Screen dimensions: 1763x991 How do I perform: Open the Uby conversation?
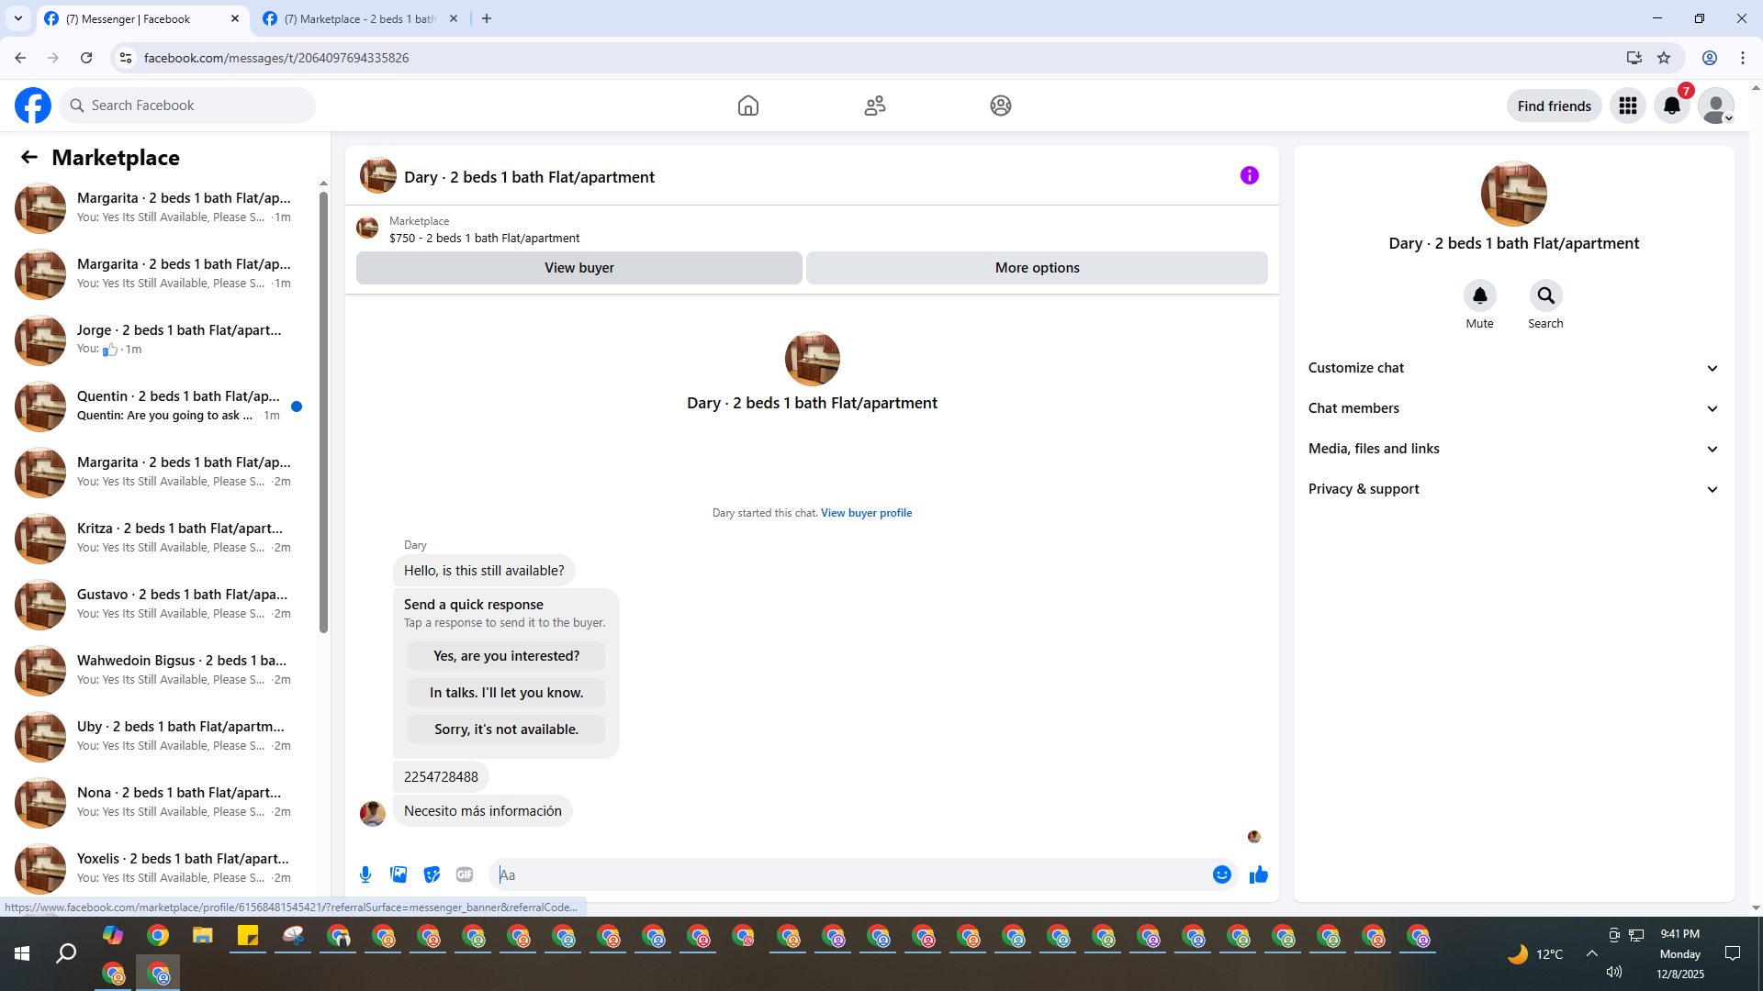point(160,736)
